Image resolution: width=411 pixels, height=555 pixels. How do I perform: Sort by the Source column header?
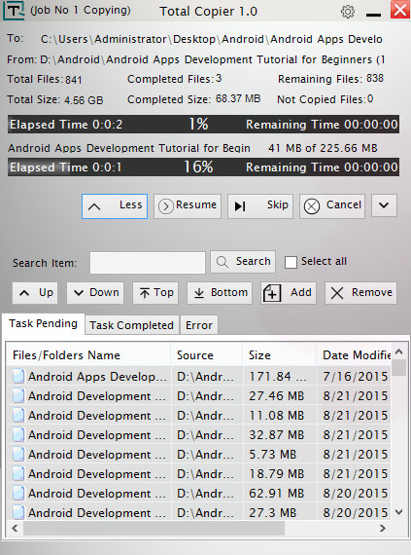[x=207, y=355]
